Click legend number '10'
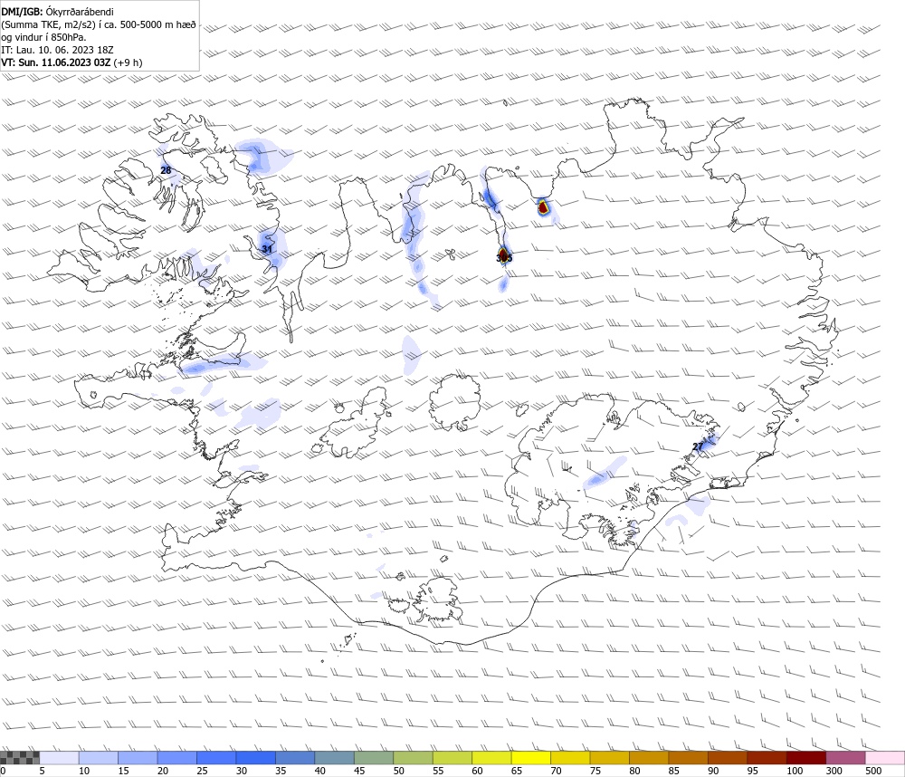 click(84, 771)
